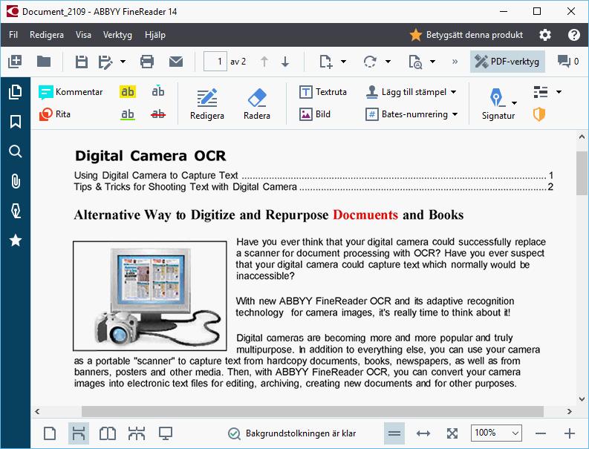Show the Bookmarks sidebar panel

click(16, 122)
